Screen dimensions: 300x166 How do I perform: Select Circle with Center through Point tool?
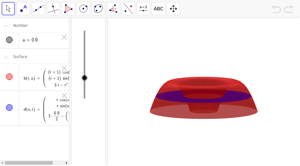[83, 9]
